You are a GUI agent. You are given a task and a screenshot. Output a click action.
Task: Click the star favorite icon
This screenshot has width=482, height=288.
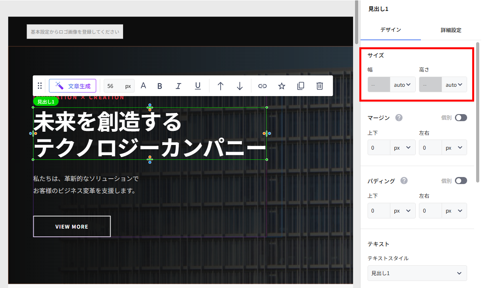[281, 86]
